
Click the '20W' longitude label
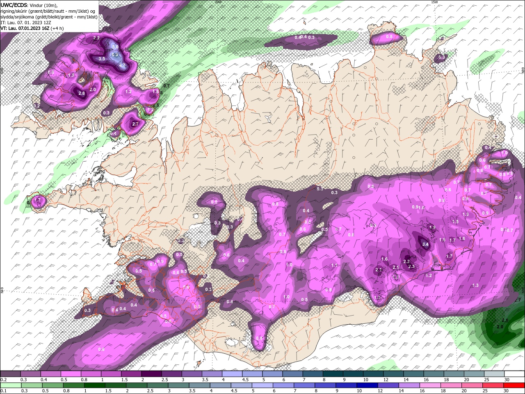click(217, 2)
